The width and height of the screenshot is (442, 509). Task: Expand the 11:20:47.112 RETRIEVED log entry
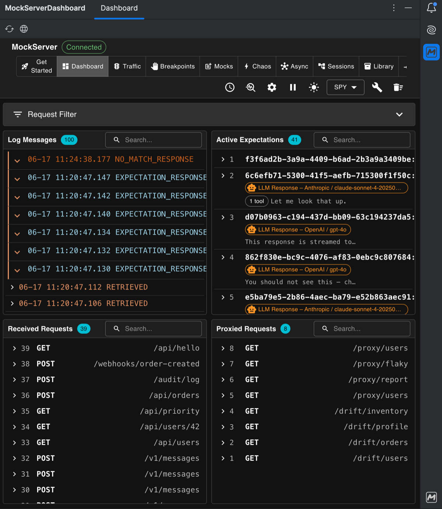12,287
